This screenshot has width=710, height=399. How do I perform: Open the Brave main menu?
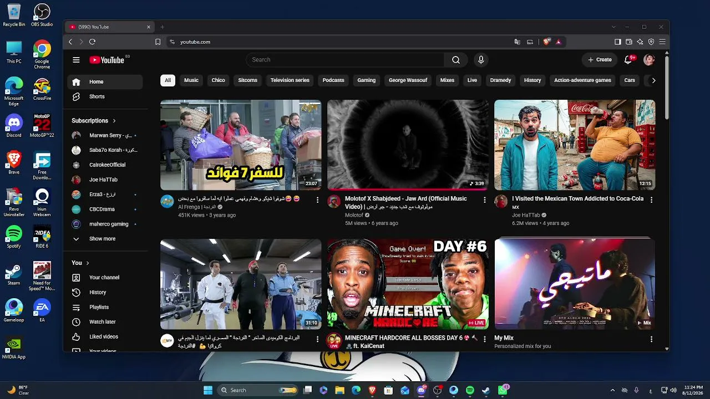click(662, 42)
